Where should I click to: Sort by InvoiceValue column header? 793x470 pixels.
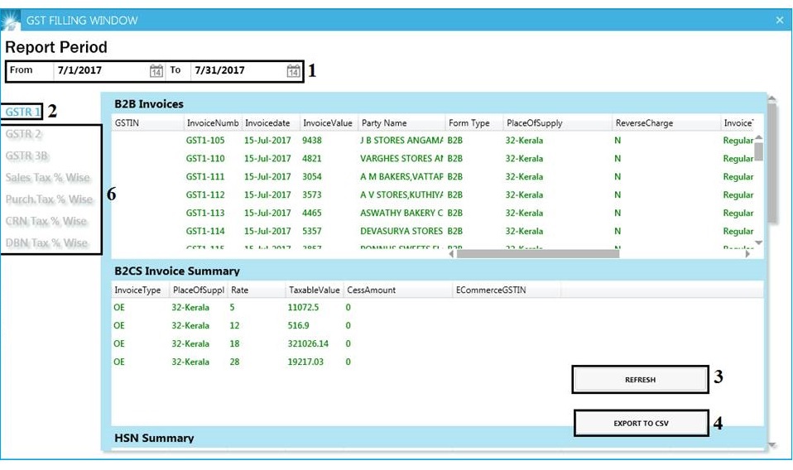[329, 122]
